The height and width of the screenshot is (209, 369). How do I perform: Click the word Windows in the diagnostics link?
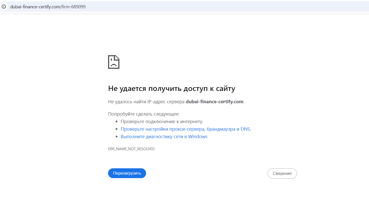point(197,137)
